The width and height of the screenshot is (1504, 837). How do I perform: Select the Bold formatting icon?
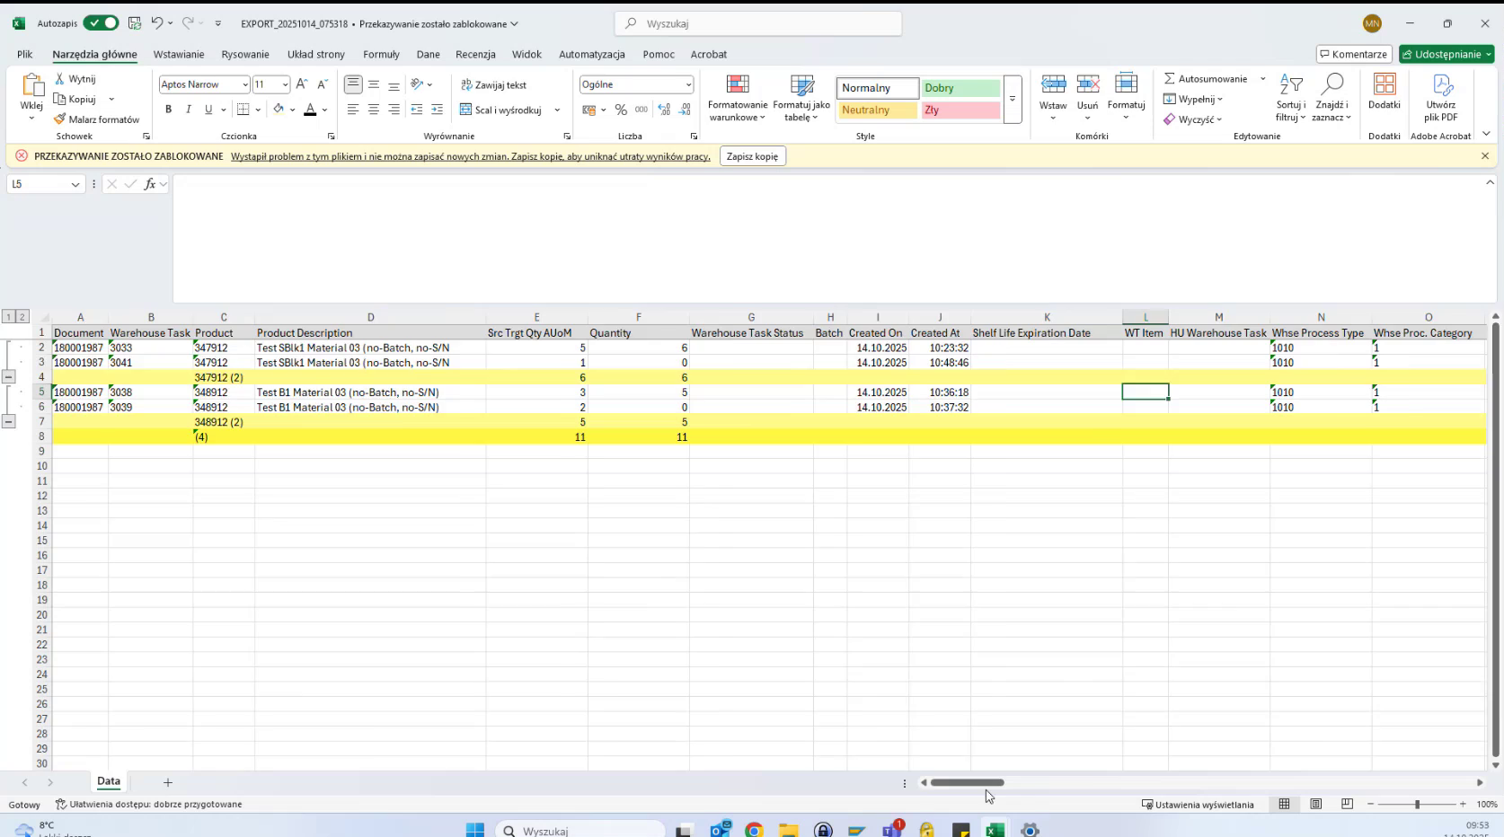tap(168, 110)
